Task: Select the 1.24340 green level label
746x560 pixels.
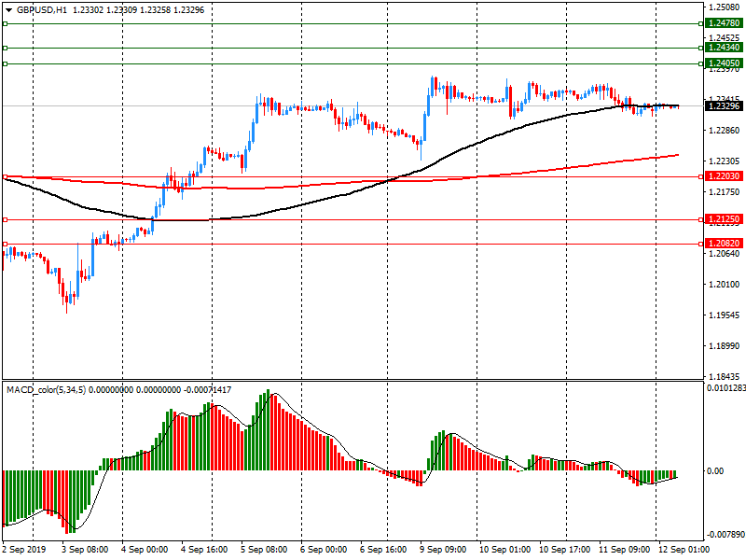Action: tap(724, 48)
